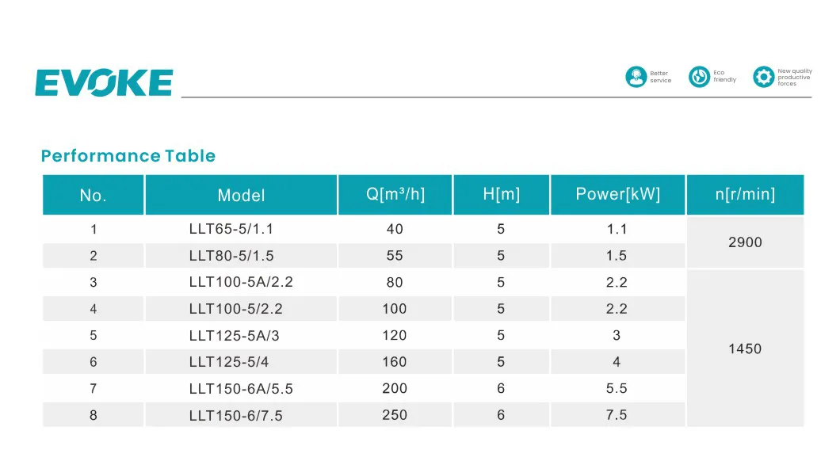Select the Power[kW] column header
840x461 pixels.
(617, 194)
